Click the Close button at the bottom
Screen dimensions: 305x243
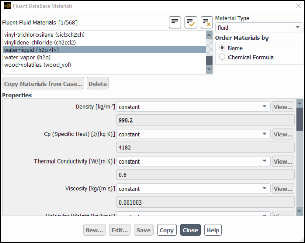[x=190, y=230]
